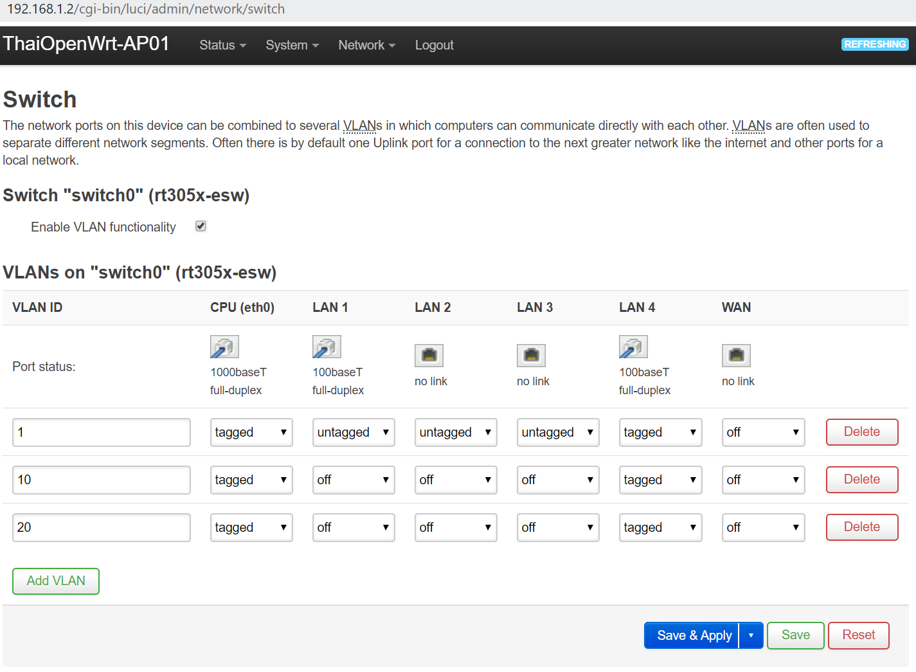The height and width of the screenshot is (672, 916).
Task: Click the LAN 4 column header
Action: (637, 307)
